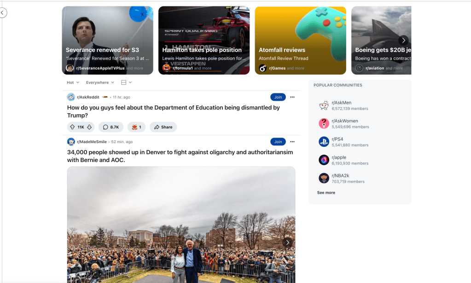The width and height of the screenshot is (471, 283).
Task: Expand See more popular communities
Action: click(x=326, y=193)
